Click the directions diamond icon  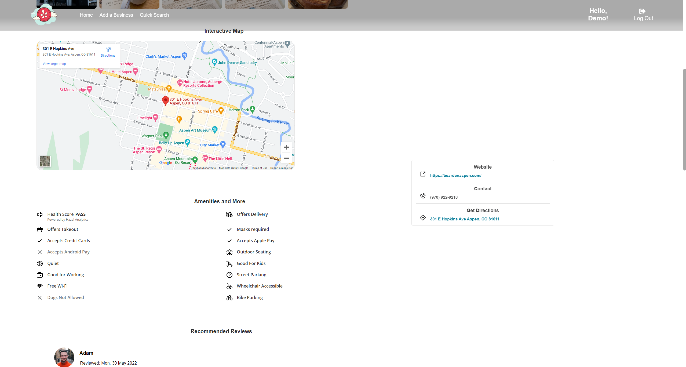click(x=423, y=217)
